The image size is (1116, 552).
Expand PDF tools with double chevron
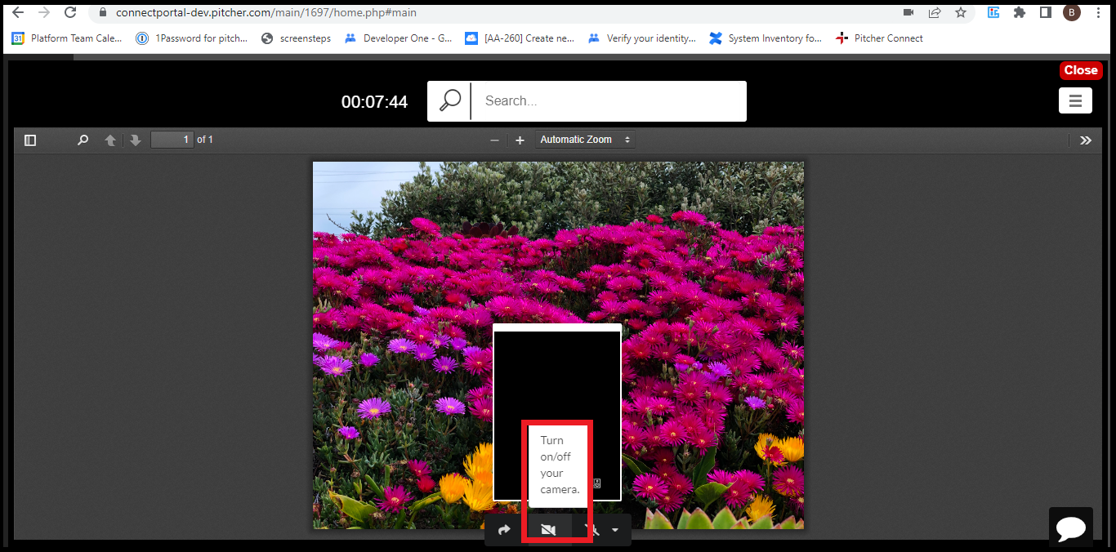pos(1085,140)
